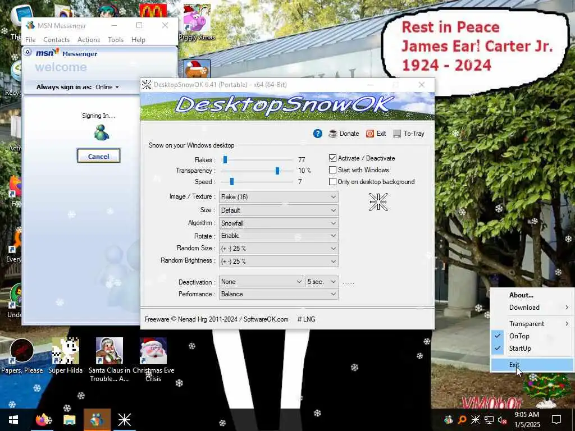Choose Exit in the tray context menu
575x431 pixels.
(532, 365)
